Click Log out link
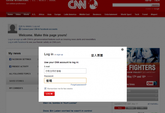This screenshot has width=165, height=113. [36, 26]
